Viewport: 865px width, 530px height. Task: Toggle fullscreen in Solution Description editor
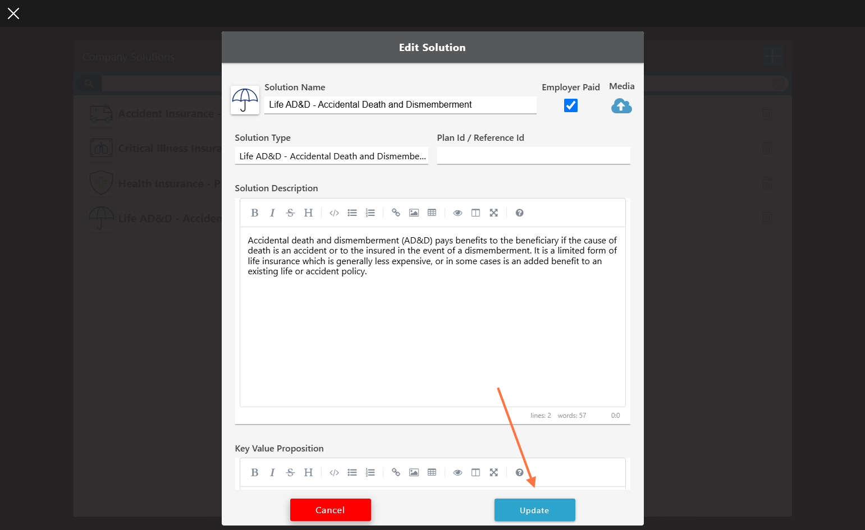pos(493,213)
